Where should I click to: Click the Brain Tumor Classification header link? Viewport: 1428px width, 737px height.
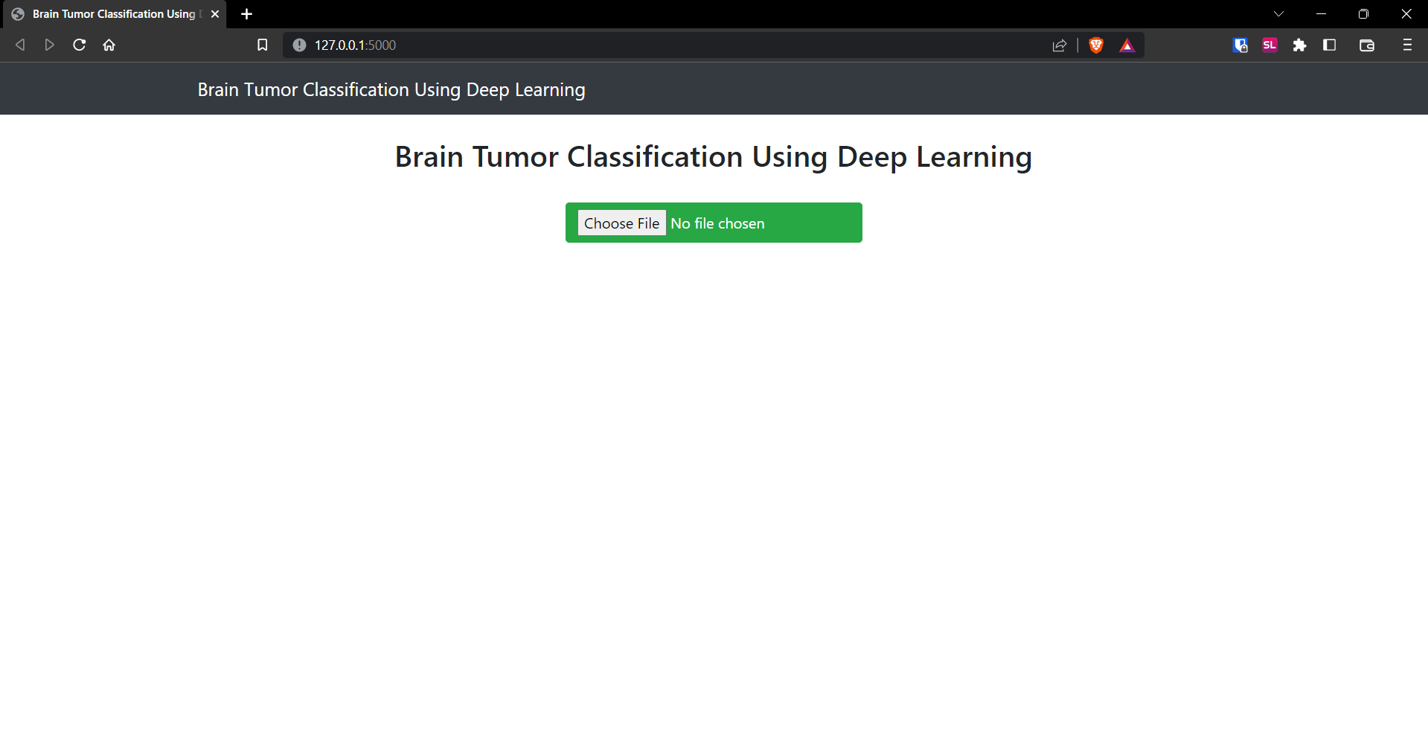click(x=391, y=89)
